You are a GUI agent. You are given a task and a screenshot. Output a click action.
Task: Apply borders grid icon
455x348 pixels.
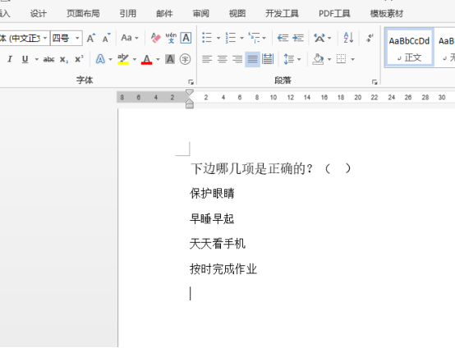click(342, 59)
